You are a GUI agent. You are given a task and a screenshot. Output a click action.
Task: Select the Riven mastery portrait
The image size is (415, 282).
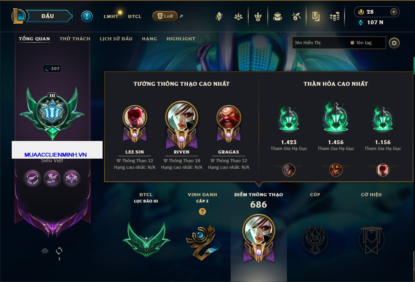point(182,125)
